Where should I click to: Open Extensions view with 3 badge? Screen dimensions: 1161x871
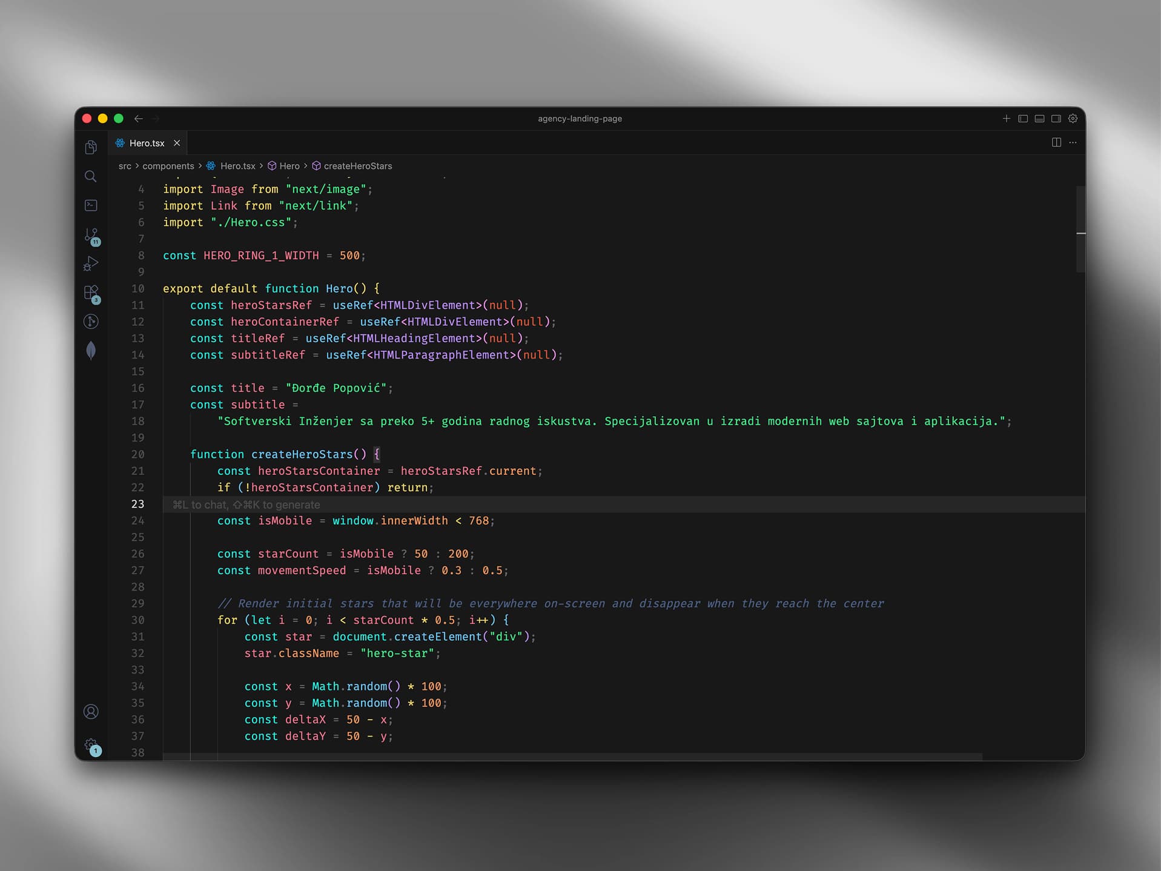click(91, 293)
